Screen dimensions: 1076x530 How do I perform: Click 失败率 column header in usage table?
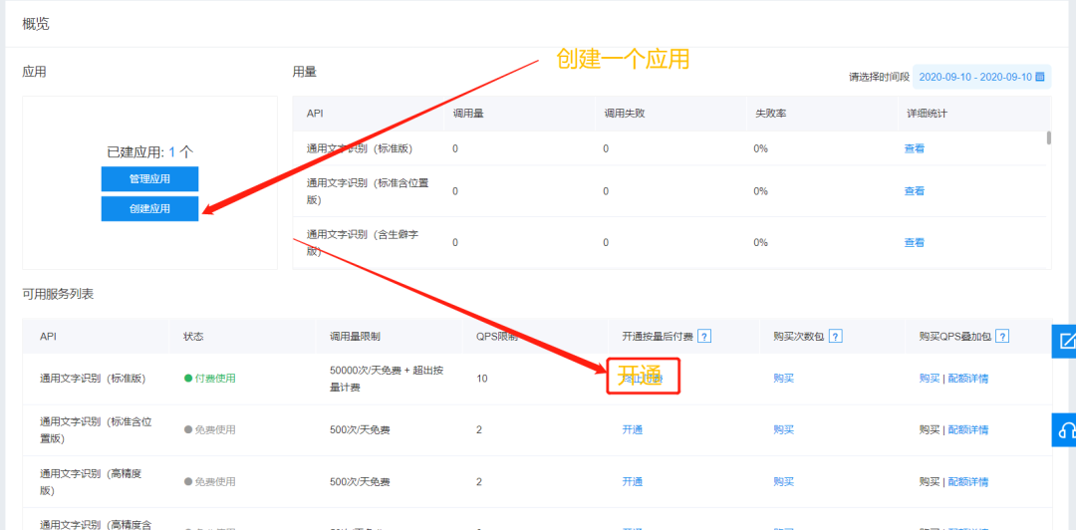770,114
